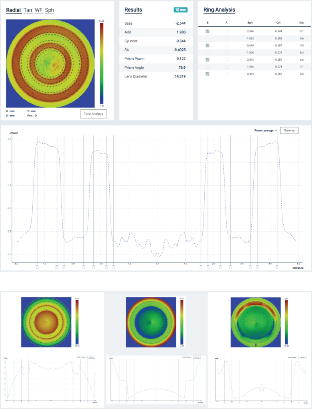Open the Sph map view

point(49,10)
